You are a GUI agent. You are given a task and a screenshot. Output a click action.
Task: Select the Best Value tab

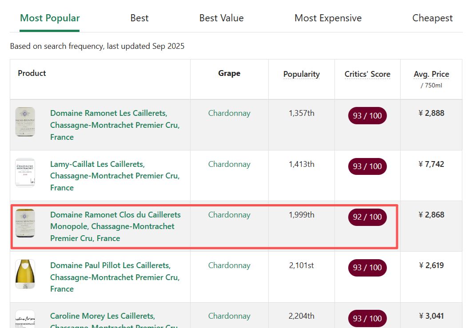pyautogui.click(x=221, y=18)
